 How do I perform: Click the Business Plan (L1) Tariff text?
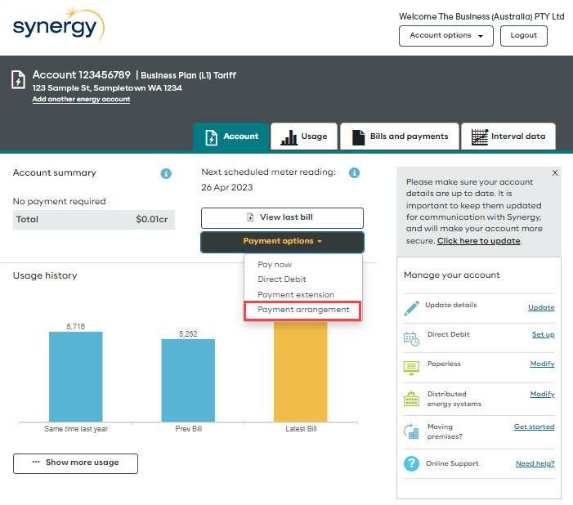pos(188,75)
